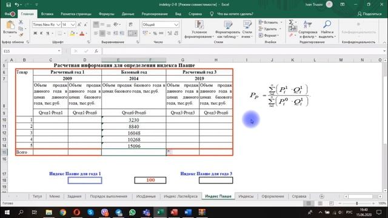
Task: Toggle center horizontal alignment
Action: point(102,33)
